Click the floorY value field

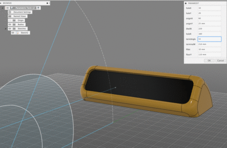point(209,54)
